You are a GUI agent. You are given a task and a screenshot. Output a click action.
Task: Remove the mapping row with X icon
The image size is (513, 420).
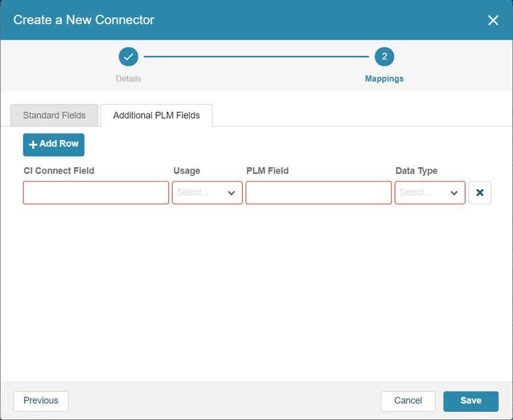pos(479,193)
